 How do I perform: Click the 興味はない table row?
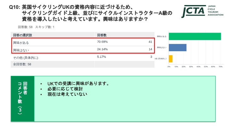(83, 50)
